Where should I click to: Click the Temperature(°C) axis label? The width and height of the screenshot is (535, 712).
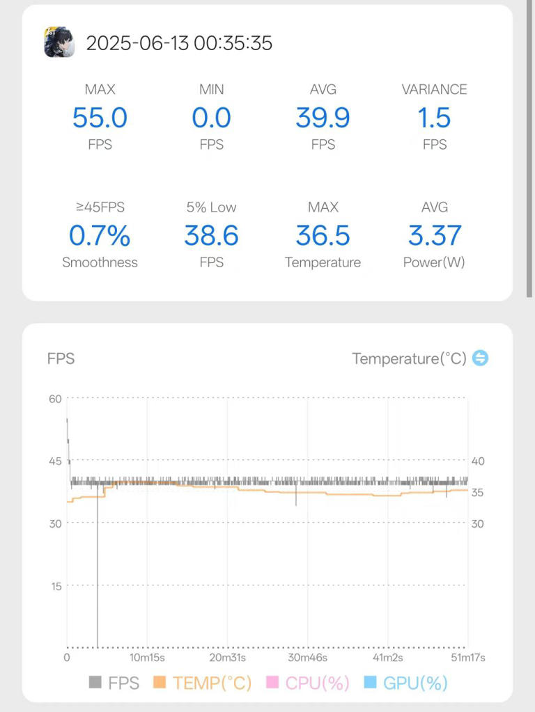(x=409, y=358)
